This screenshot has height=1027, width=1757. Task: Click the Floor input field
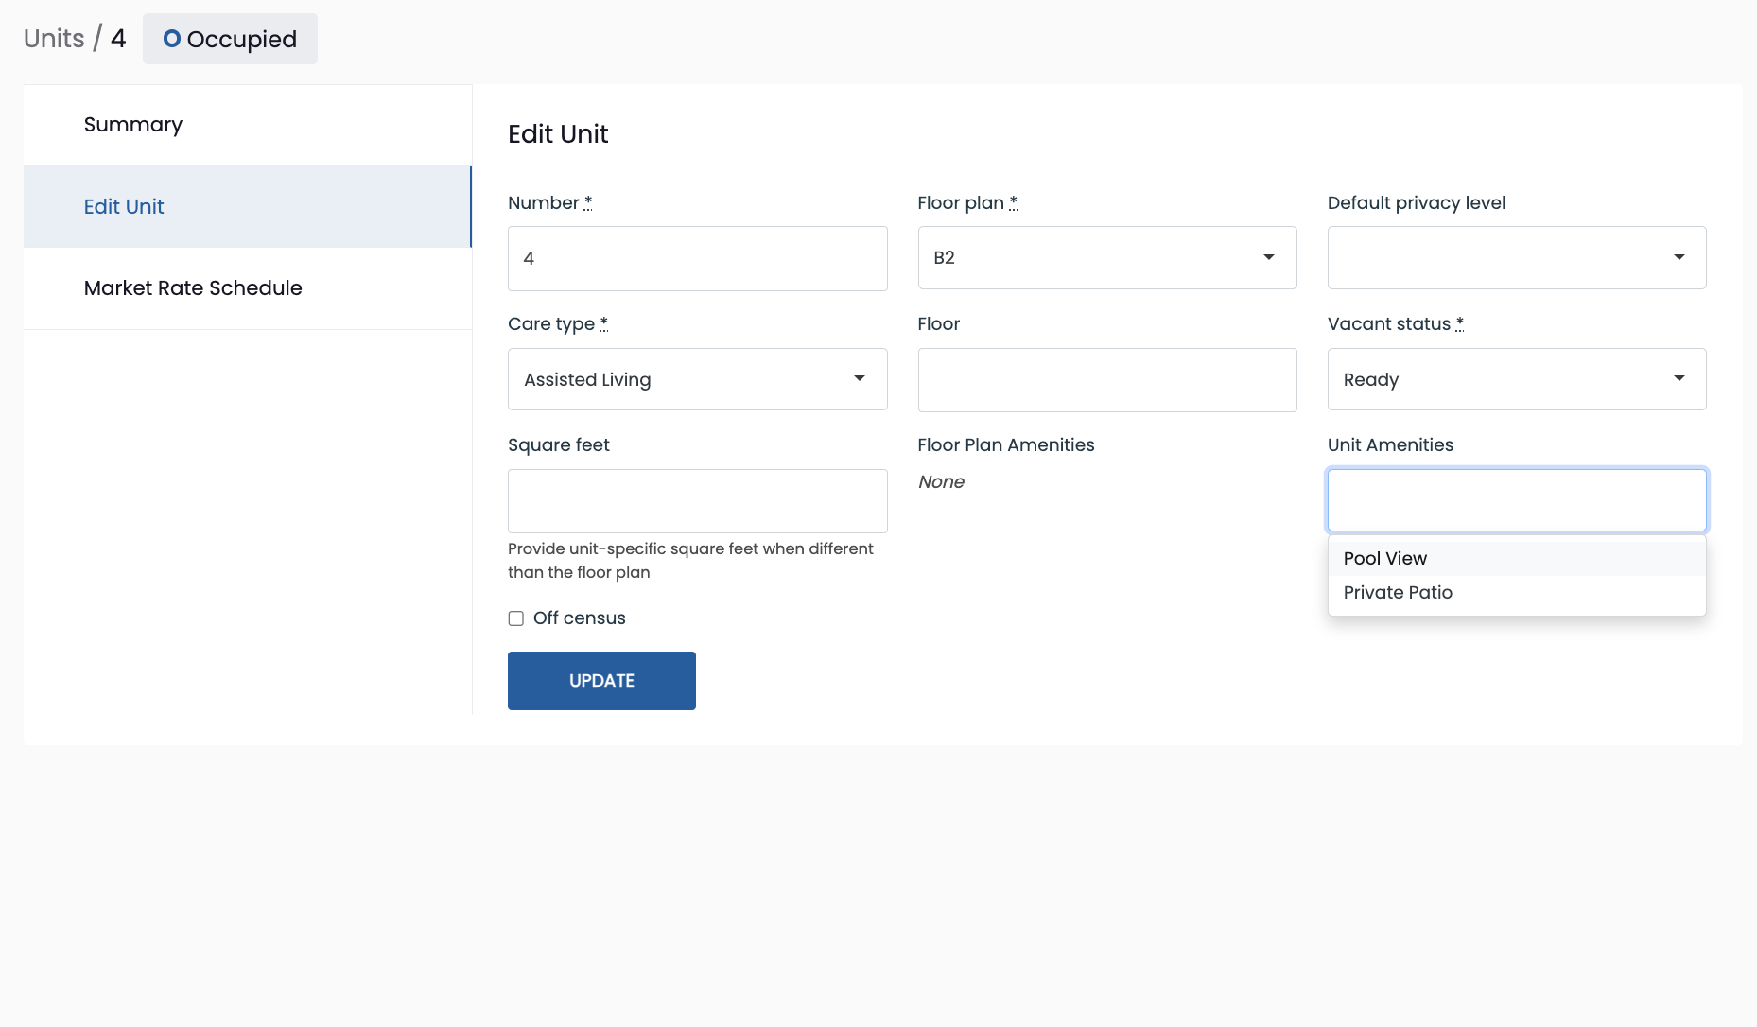1106,380
